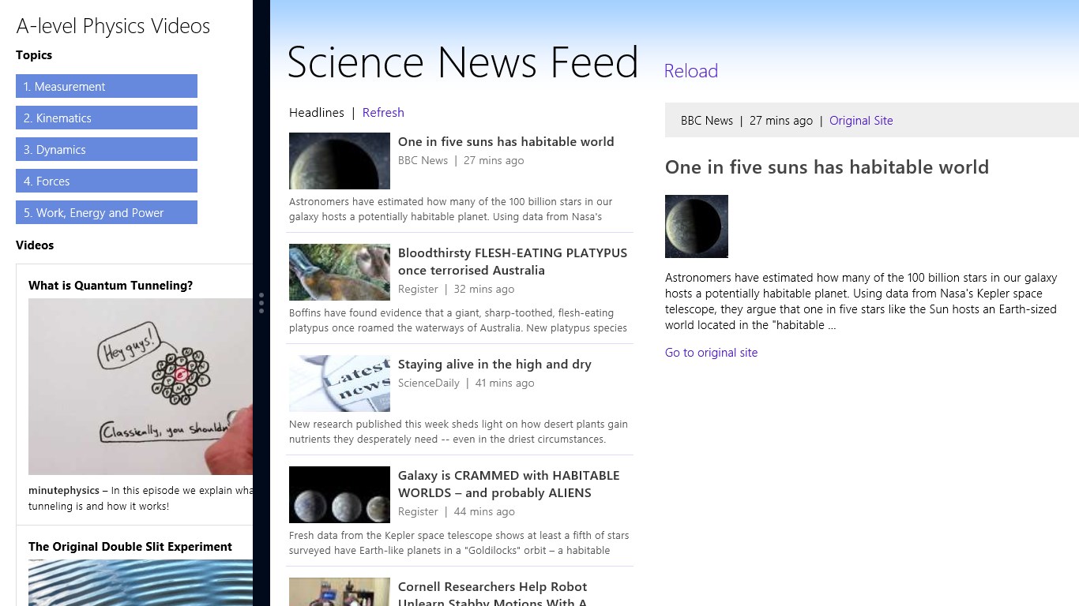Select the 1. Measurement topic

[107, 86]
